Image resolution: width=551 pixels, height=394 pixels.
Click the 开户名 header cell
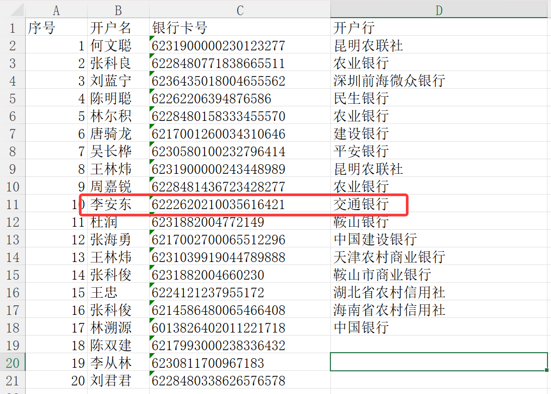[118, 27]
